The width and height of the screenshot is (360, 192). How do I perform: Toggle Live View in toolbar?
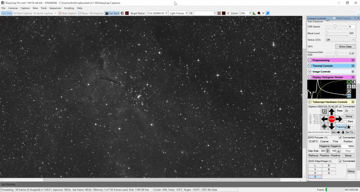coord(6,13)
